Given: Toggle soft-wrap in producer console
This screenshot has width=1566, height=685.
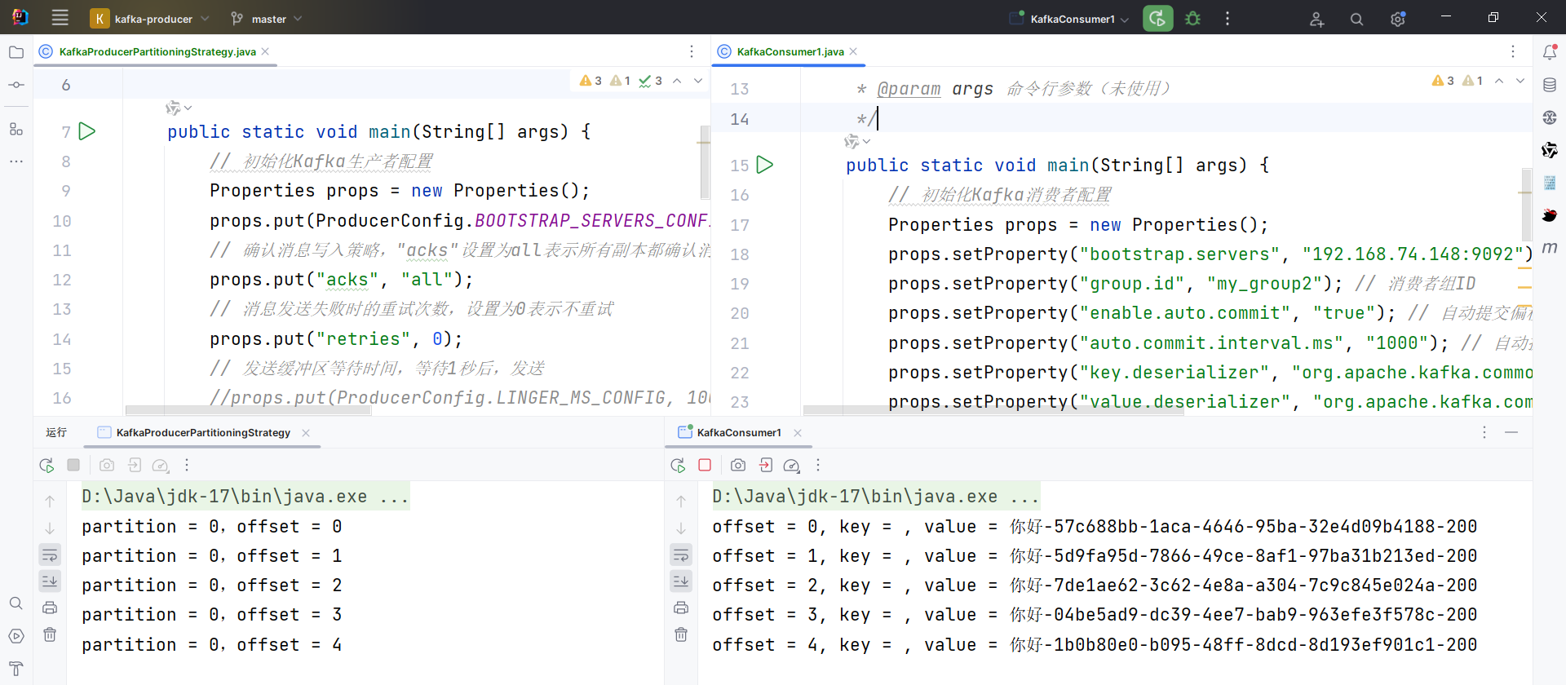Looking at the screenshot, I should point(50,555).
